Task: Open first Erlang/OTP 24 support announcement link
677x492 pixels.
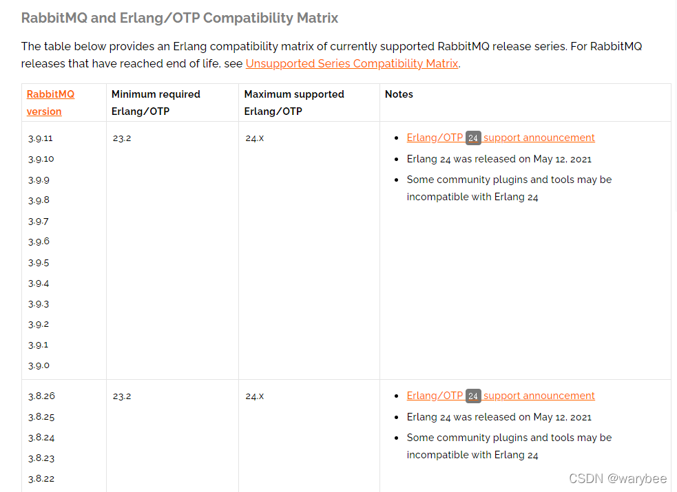Action: [501, 138]
